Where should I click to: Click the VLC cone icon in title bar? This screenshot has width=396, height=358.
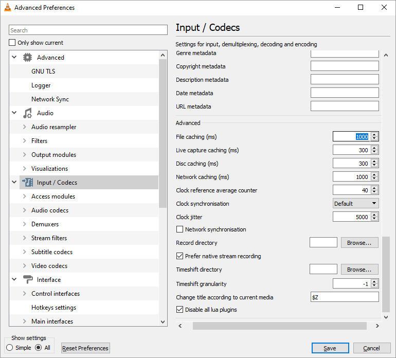click(x=8, y=7)
